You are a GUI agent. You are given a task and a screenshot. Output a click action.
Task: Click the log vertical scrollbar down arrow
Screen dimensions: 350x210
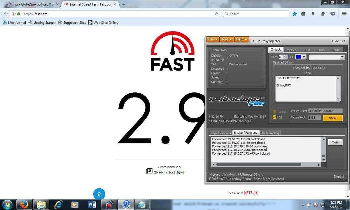(x=323, y=160)
